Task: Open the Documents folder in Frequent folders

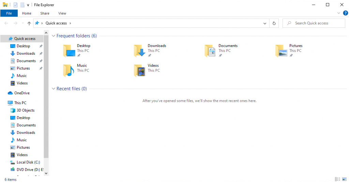Action: coord(221,51)
